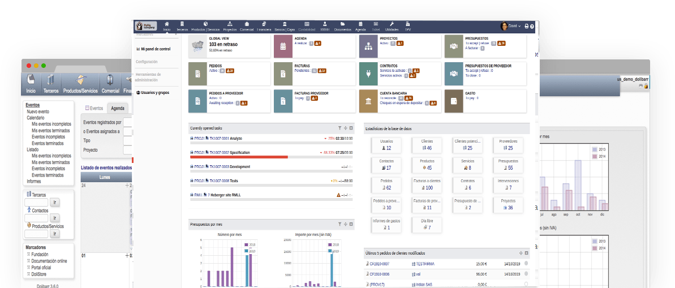Image resolution: width=675 pixels, height=288 pixels.
Task: Filter the Currently opened tasks box
Action: point(339,128)
